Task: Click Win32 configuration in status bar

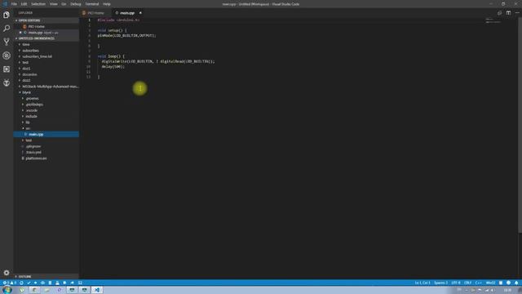Action: [491, 283]
